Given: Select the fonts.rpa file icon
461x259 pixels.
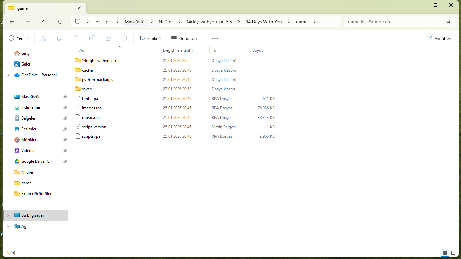Looking at the screenshot, I should (78, 99).
